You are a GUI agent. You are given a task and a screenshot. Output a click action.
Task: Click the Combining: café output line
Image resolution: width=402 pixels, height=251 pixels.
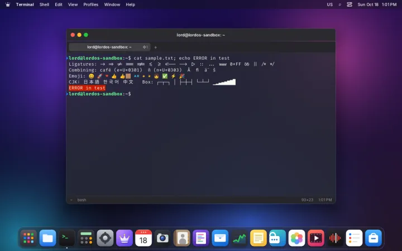click(142, 70)
